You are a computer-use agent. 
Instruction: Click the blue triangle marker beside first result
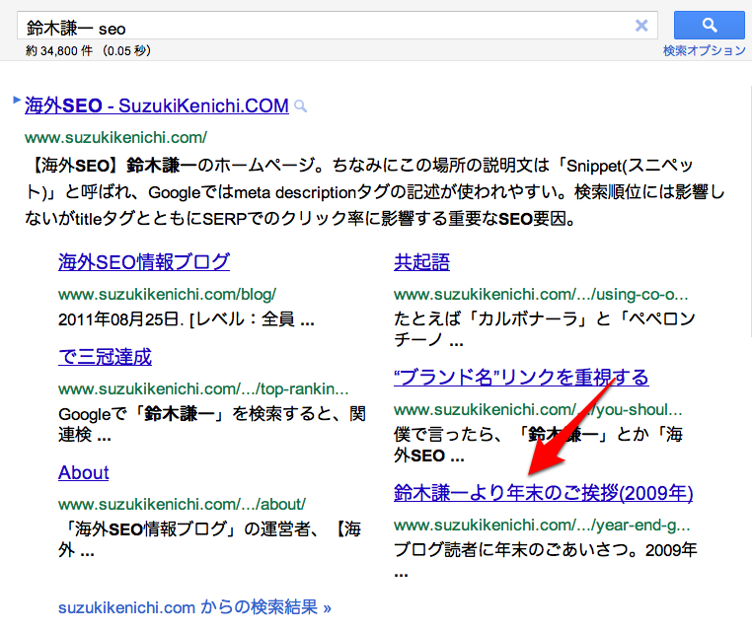(x=17, y=100)
